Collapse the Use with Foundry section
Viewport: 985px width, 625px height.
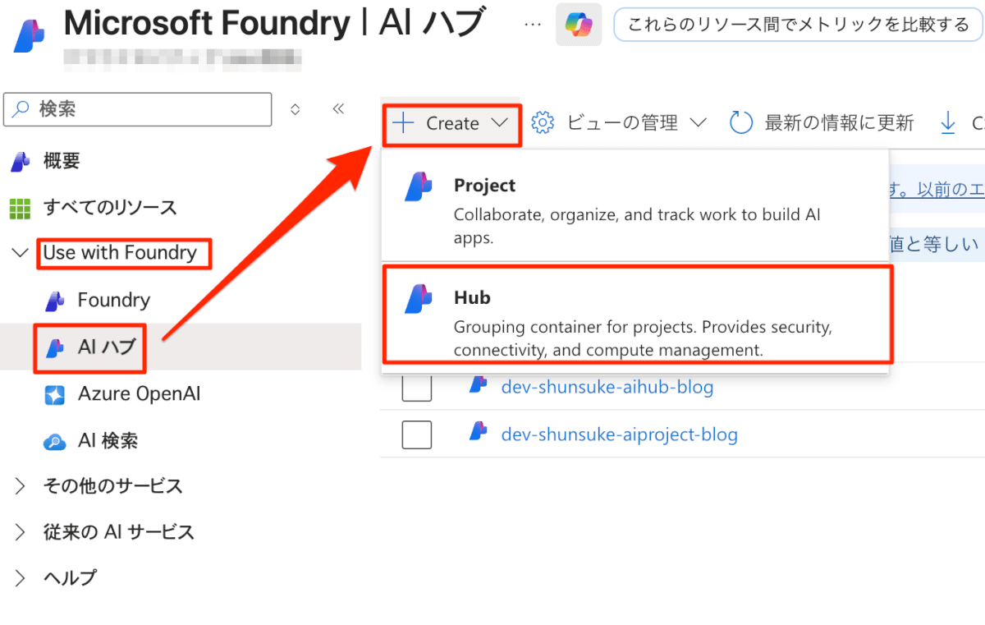(x=21, y=253)
